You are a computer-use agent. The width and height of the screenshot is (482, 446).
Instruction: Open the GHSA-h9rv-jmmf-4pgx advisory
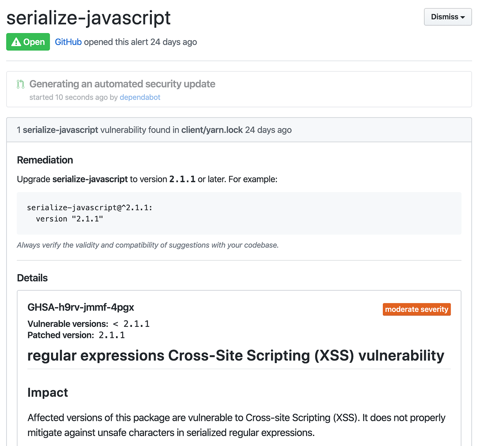click(x=81, y=307)
